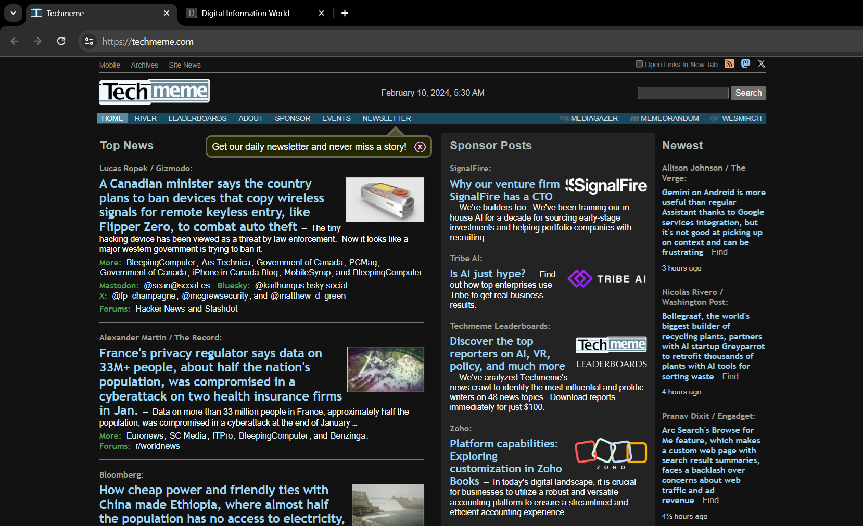Image resolution: width=863 pixels, height=526 pixels.
Task: Enable Open Links In New Tab checkbox
Action: pos(639,64)
